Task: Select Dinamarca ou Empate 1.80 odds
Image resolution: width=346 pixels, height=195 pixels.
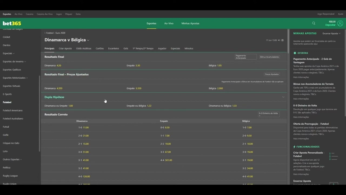Action: point(82,106)
